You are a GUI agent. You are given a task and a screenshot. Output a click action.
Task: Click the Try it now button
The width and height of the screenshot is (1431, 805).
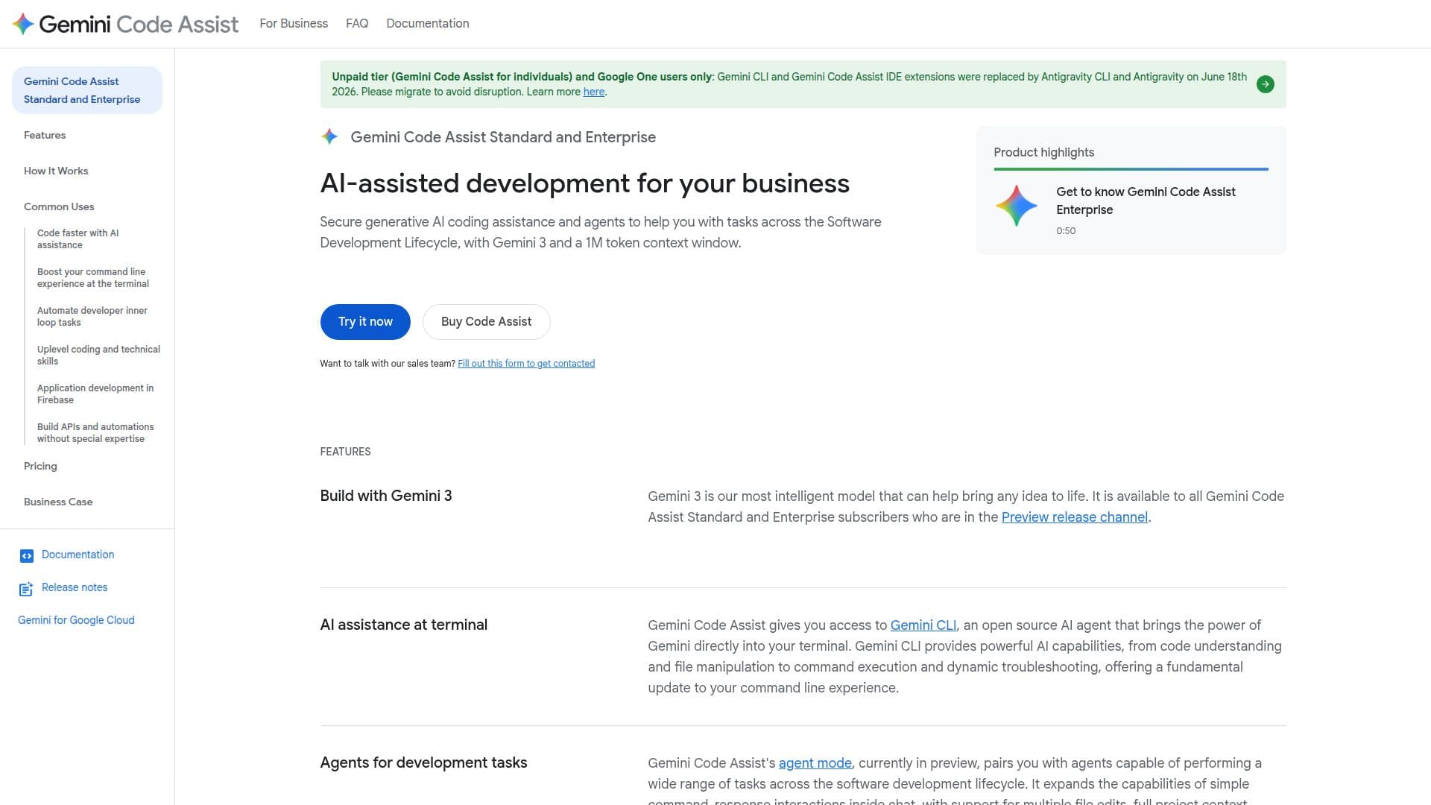(x=365, y=322)
